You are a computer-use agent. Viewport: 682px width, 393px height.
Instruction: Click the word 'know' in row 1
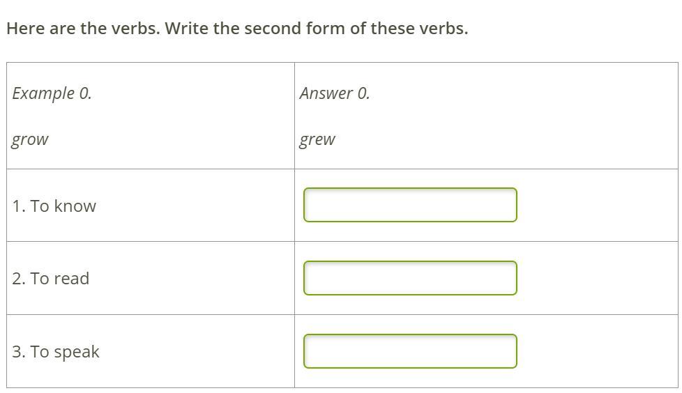coord(75,206)
